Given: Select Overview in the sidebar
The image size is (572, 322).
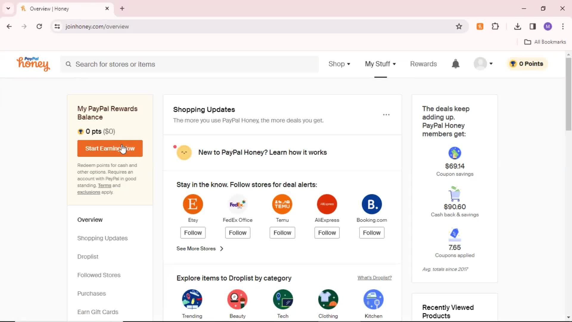Looking at the screenshot, I should tap(90, 220).
